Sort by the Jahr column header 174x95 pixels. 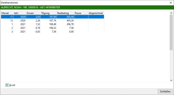(x=20, y=13)
